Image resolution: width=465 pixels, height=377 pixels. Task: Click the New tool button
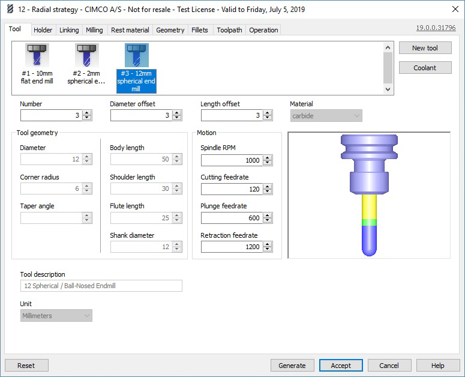[x=425, y=48]
